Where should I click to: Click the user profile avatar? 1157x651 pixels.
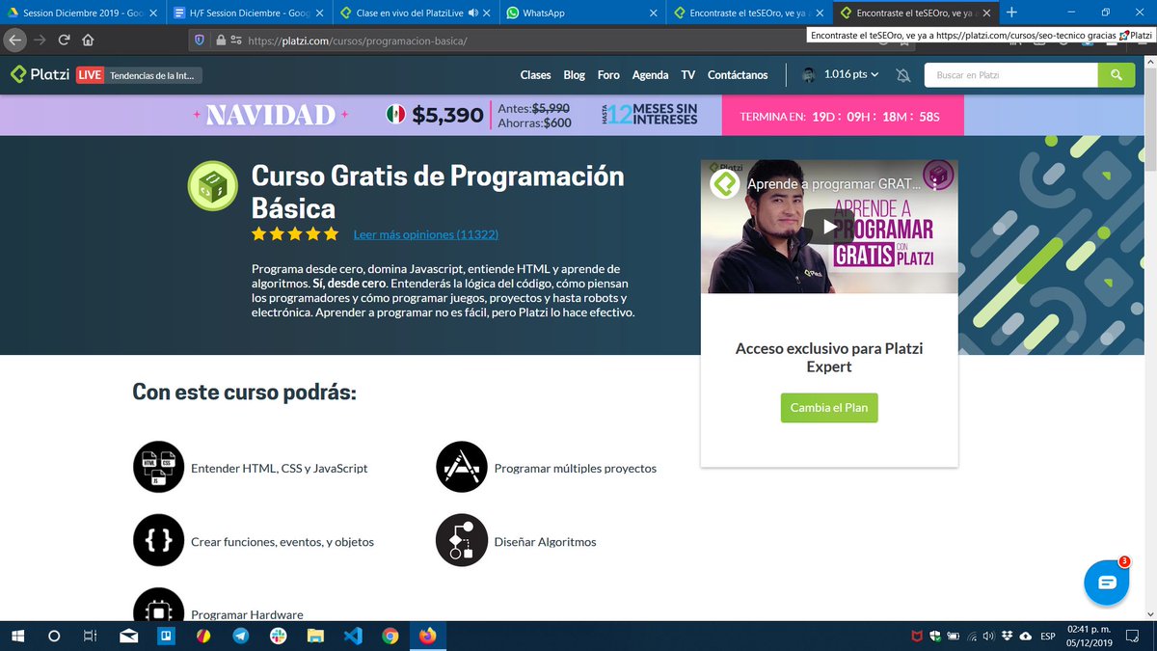tap(809, 75)
